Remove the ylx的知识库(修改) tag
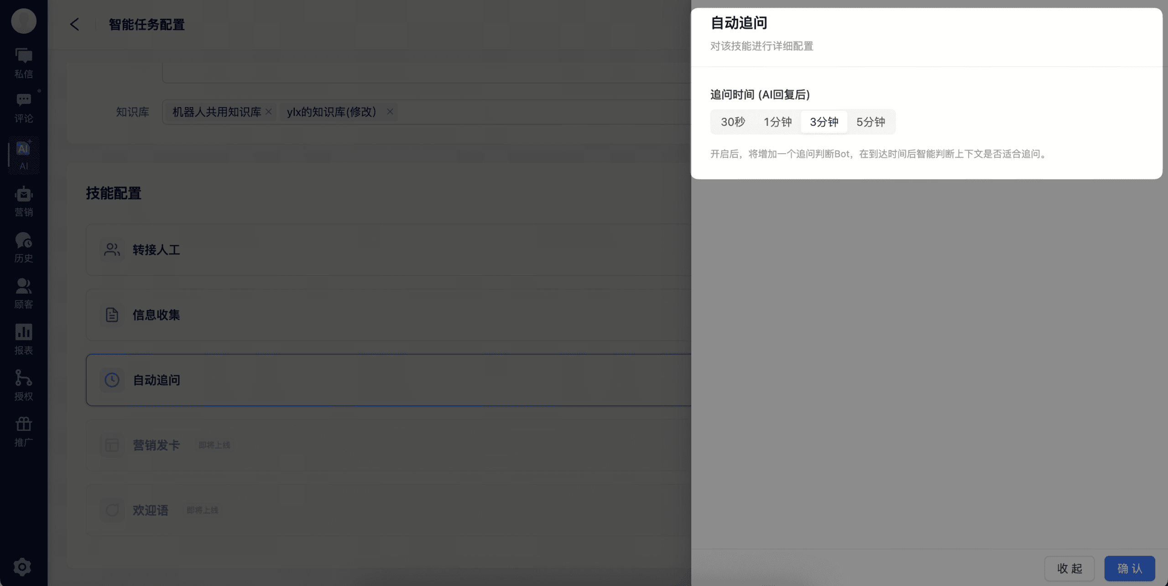The width and height of the screenshot is (1168, 586). pos(390,112)
